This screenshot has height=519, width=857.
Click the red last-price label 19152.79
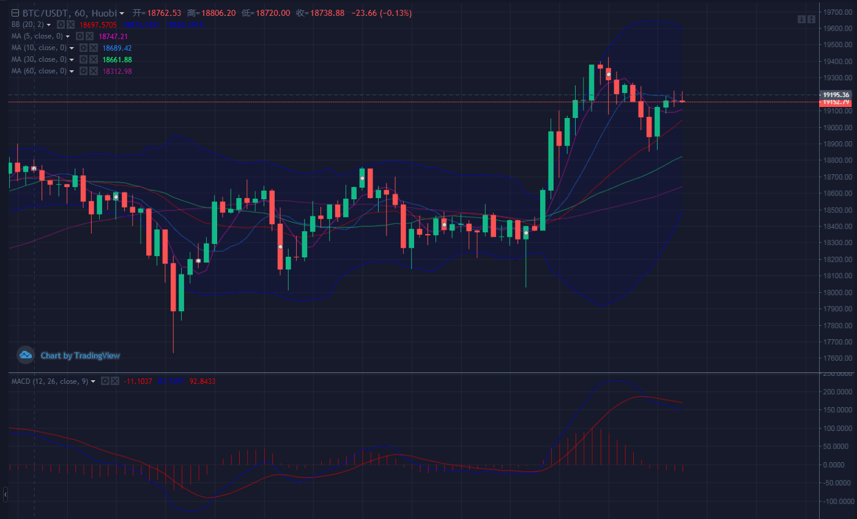click(835, 103)
